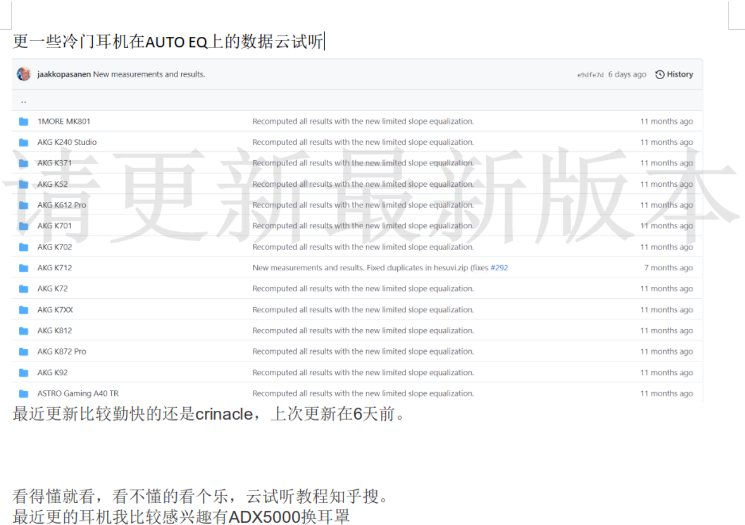Open commit hash e9dfe7d
The width and height of the screenshot is (745, 525).
(x=590, y=75)
